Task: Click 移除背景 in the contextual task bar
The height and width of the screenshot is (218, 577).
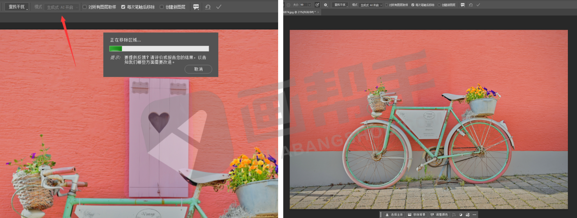Action: [x=417, y=215]
